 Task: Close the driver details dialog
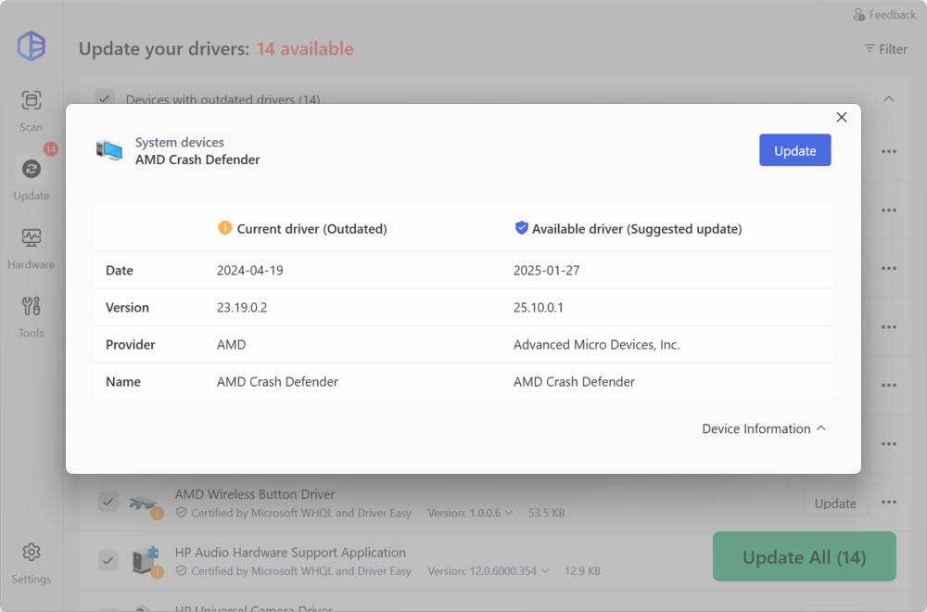[x=842, y=118]
